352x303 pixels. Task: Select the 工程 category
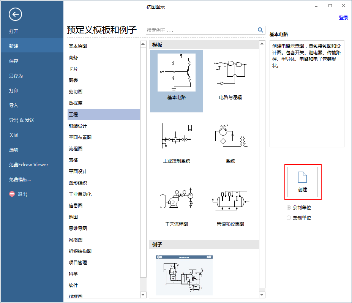pos(104,114)
